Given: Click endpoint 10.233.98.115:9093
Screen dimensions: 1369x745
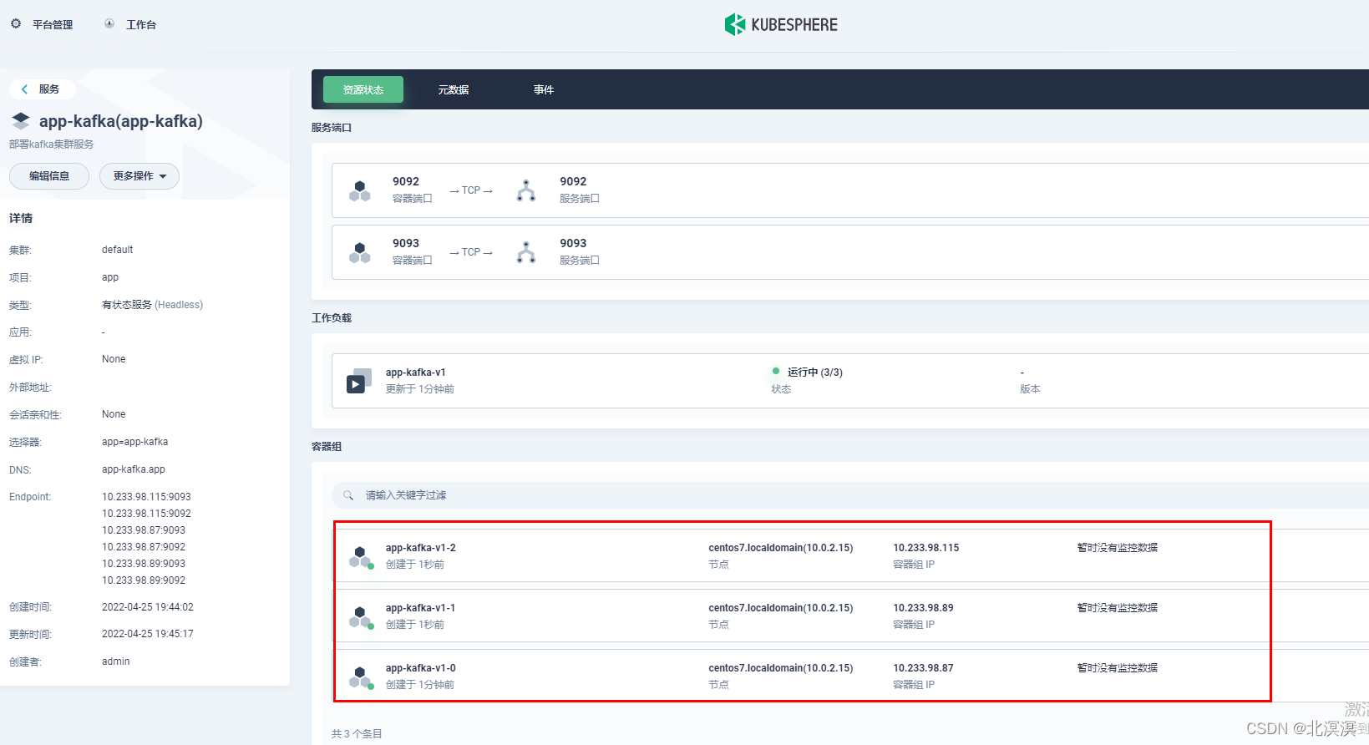Looking at the screenshot, I should pyautogui.click(x=146, y=497).
